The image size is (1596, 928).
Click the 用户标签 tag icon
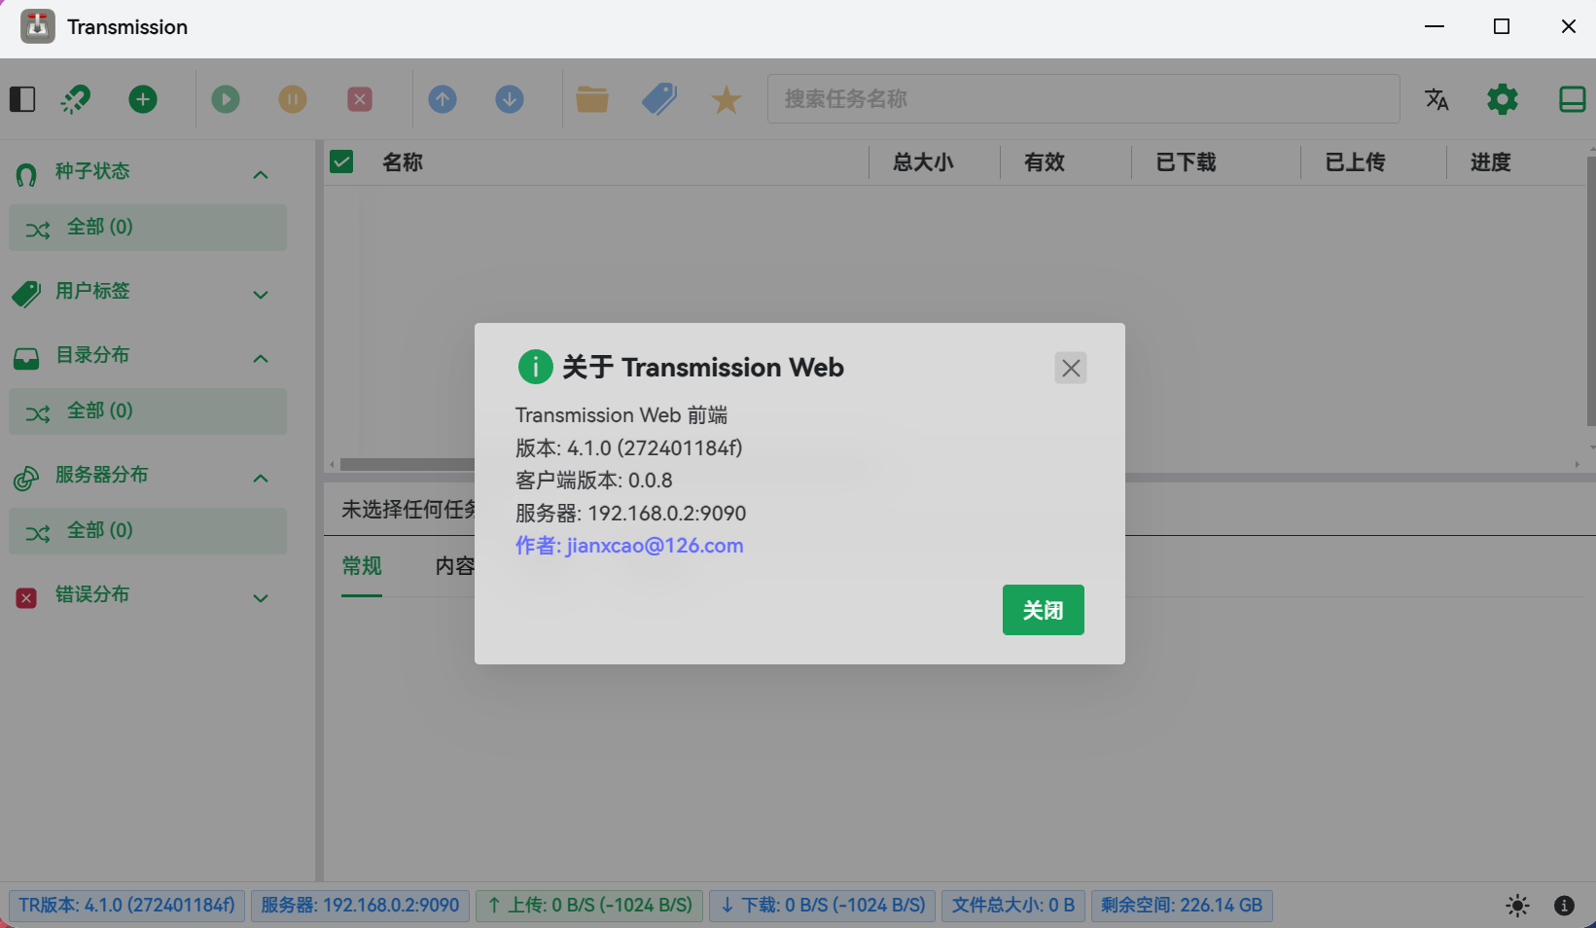point(26,294)
